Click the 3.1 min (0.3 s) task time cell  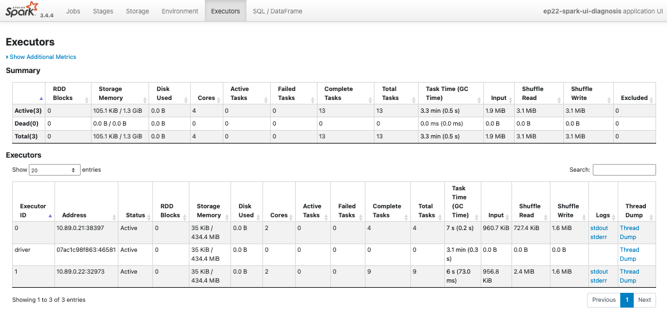pos(462,255)
